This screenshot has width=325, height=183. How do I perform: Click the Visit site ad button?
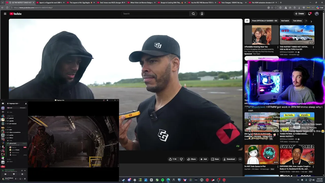262,58
